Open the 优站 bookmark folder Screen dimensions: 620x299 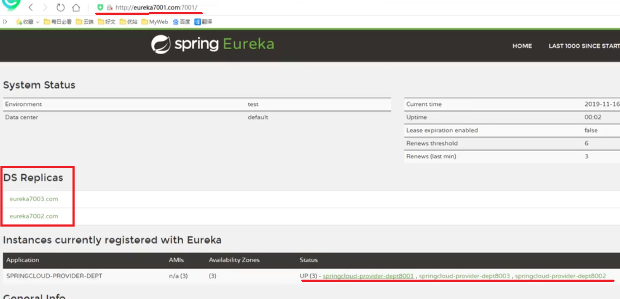129,22
